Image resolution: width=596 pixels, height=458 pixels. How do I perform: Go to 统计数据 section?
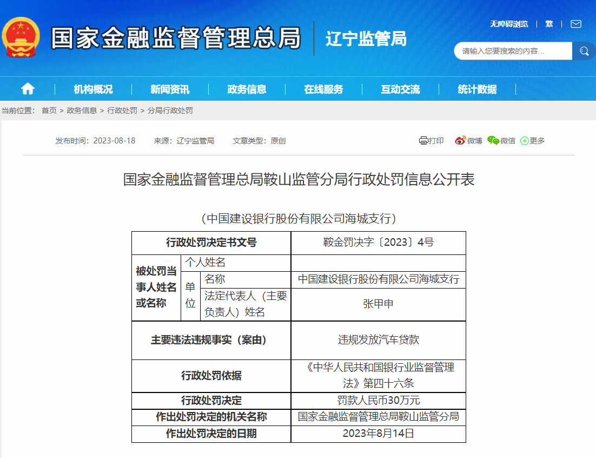click(x=477, y=89)
